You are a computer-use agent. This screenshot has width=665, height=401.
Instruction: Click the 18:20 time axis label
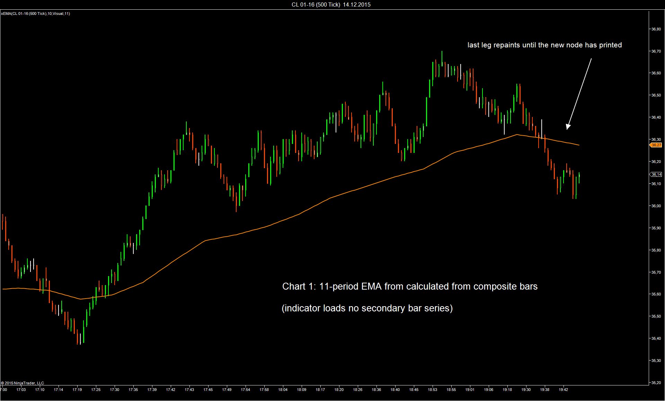[x=339, y=390]
